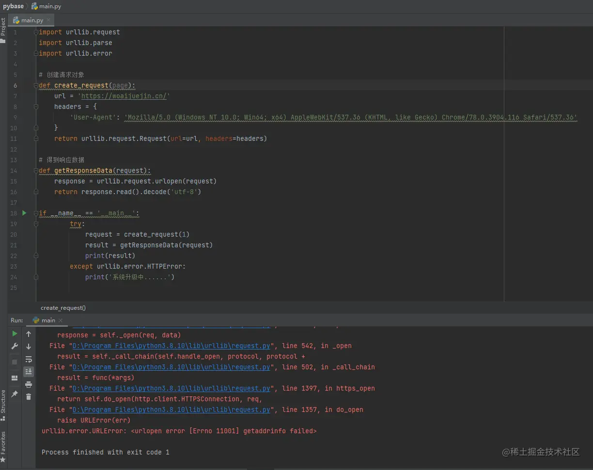
Task: Close the main.py editor tab
Action: (49, 20)
